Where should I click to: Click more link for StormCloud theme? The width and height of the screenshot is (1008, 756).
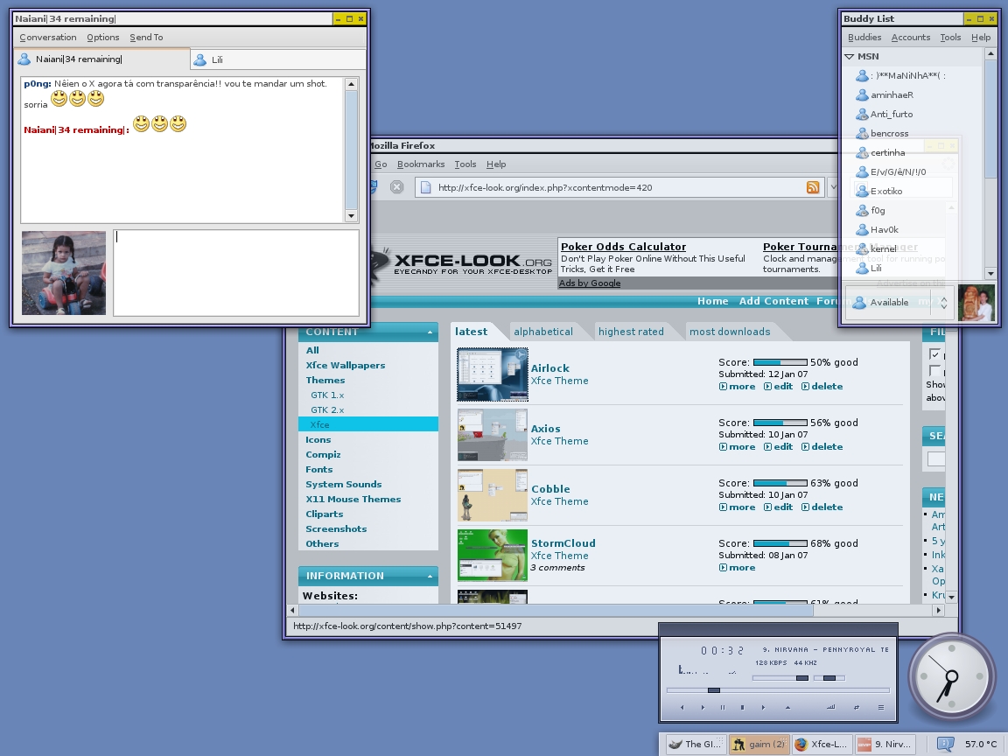tap(738, 568)
